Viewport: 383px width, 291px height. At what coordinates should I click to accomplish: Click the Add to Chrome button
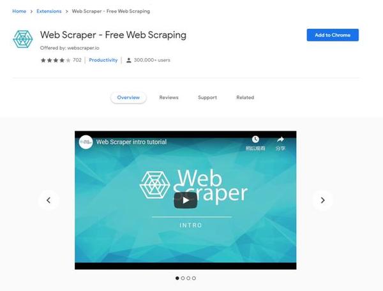click(333, 35)
